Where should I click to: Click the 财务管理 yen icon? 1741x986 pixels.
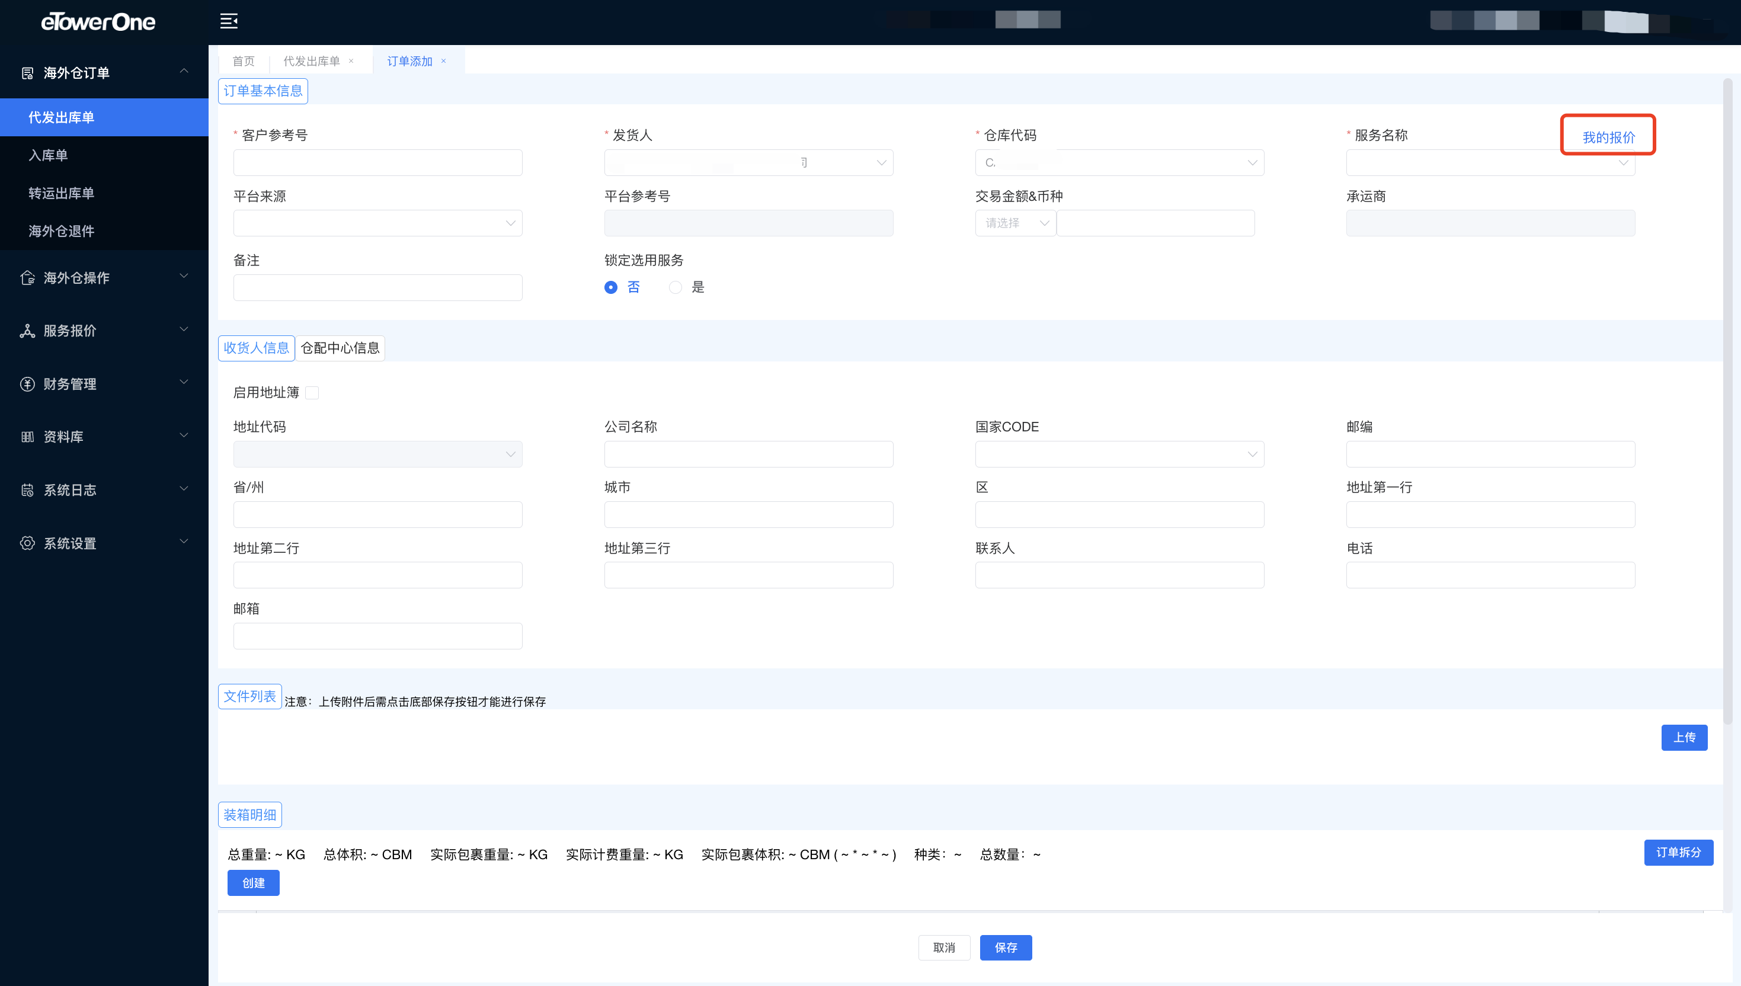[x=27, y=384]
